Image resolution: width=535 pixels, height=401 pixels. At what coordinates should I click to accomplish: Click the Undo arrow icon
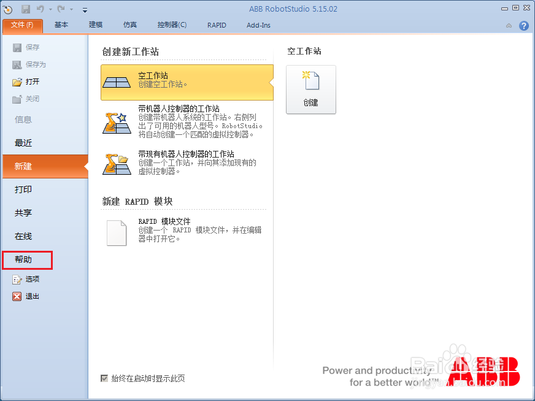click(x=40, y=9)
